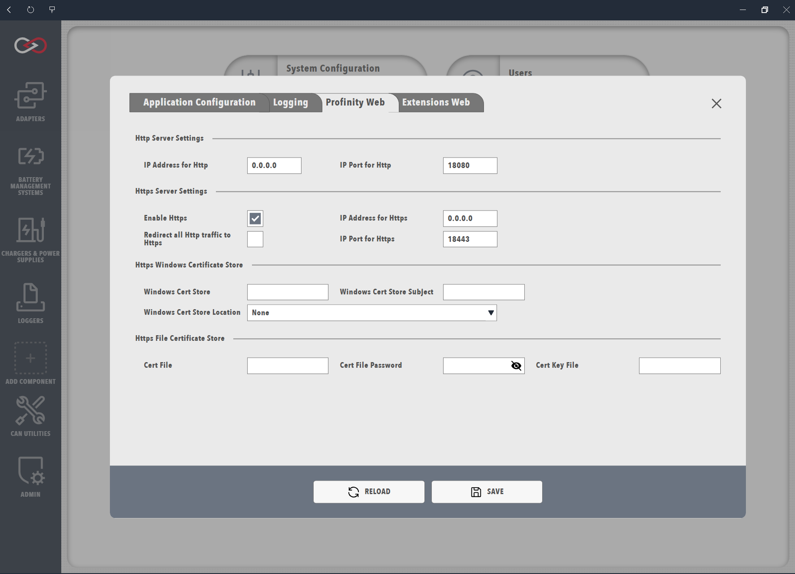The width and height of the screenshot is (795, 574).
Task: Minimize the application window
Action: (743, 10)
